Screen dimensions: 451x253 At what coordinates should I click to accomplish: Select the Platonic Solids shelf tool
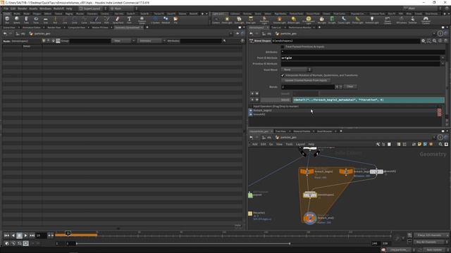[142, 20]
